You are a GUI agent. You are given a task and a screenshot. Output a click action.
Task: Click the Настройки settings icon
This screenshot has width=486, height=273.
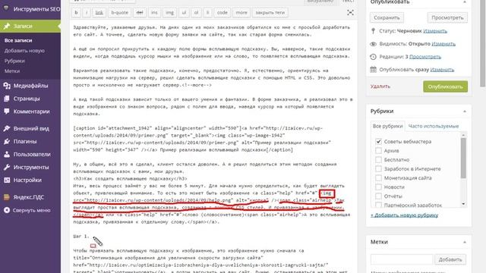tap(7, 180)
